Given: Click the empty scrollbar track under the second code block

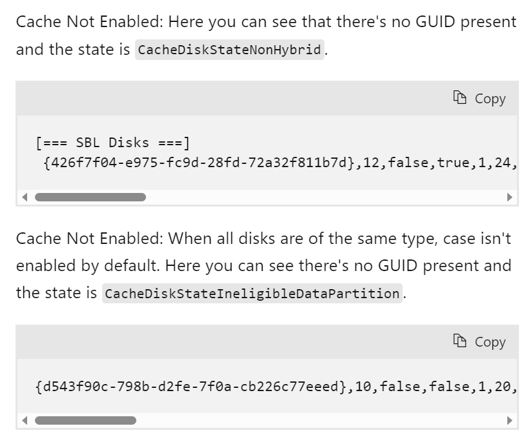Looking at the screenshot, I should pyautogui.click(x=323, y=421).
